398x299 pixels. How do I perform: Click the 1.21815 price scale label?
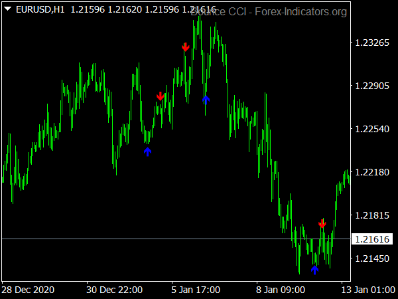tap(372, 215)
